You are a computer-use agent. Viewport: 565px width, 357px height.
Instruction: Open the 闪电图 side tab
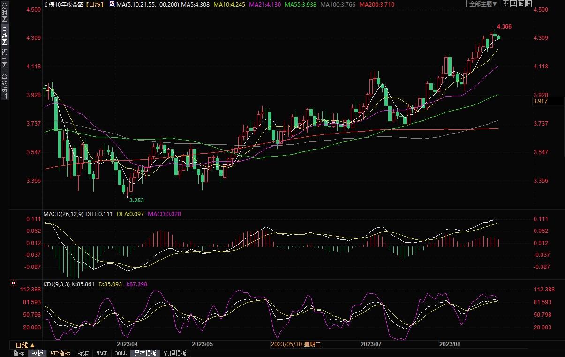pos(4,58)
